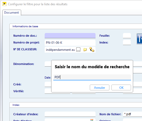Click the Numéro de projet field PN-01-06-K
The height and width of the screenshot is (121, 142).
point(70,43)
